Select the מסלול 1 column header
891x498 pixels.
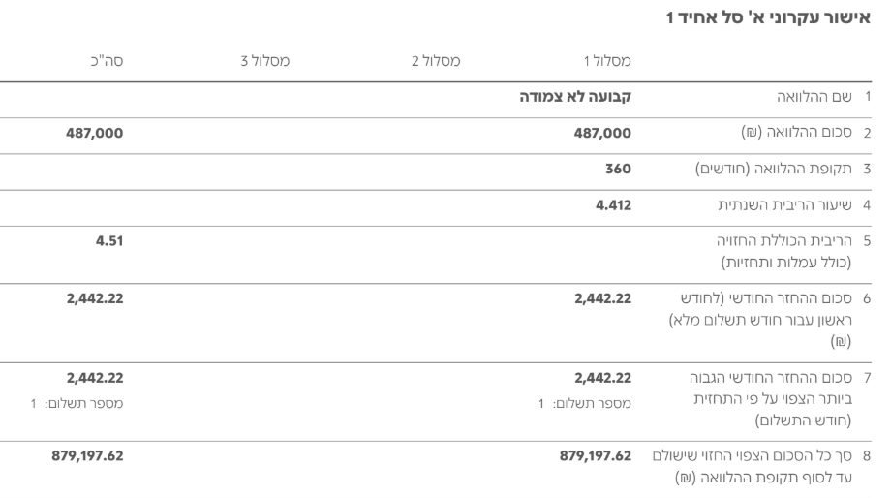pos(607,62)
